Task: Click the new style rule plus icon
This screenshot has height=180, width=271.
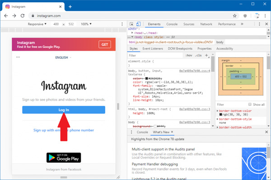Action: coord(206,55)
